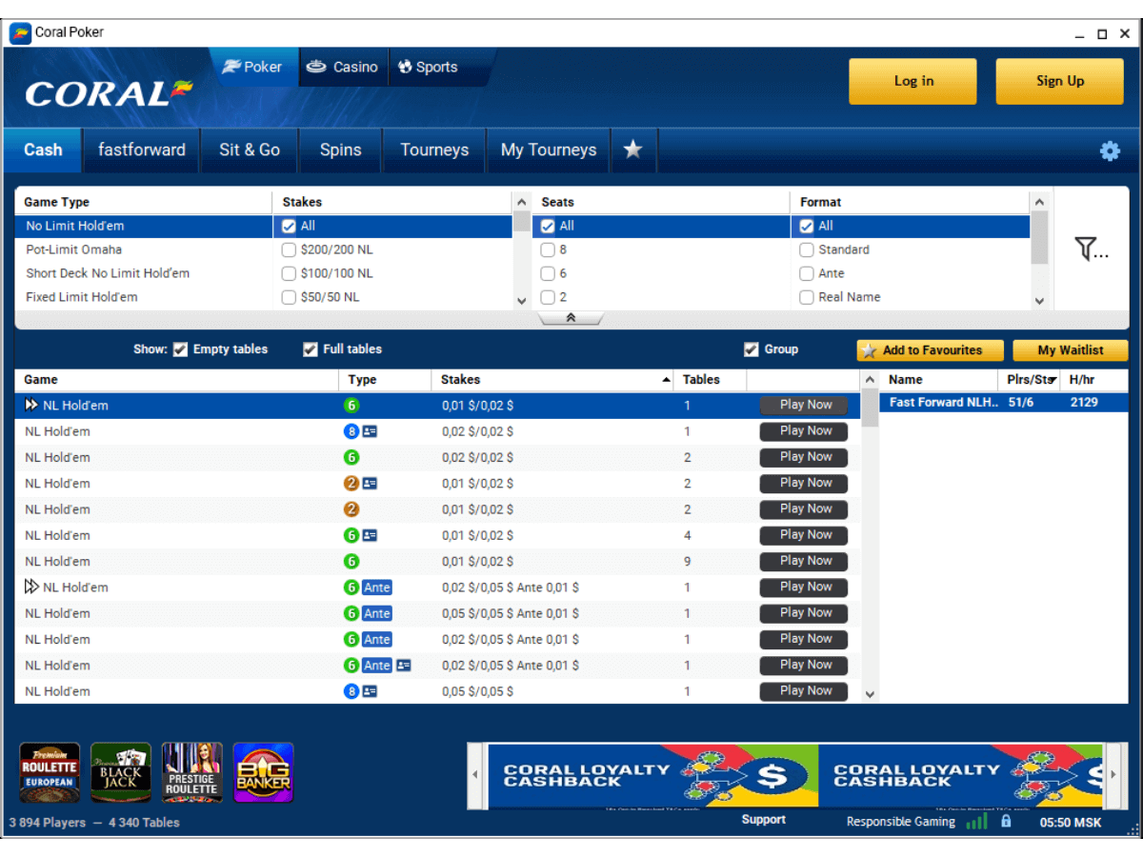Enable the $200/200 NL stakes checkbox
The height and width of the screenshot is (857, 1143).
289,249
